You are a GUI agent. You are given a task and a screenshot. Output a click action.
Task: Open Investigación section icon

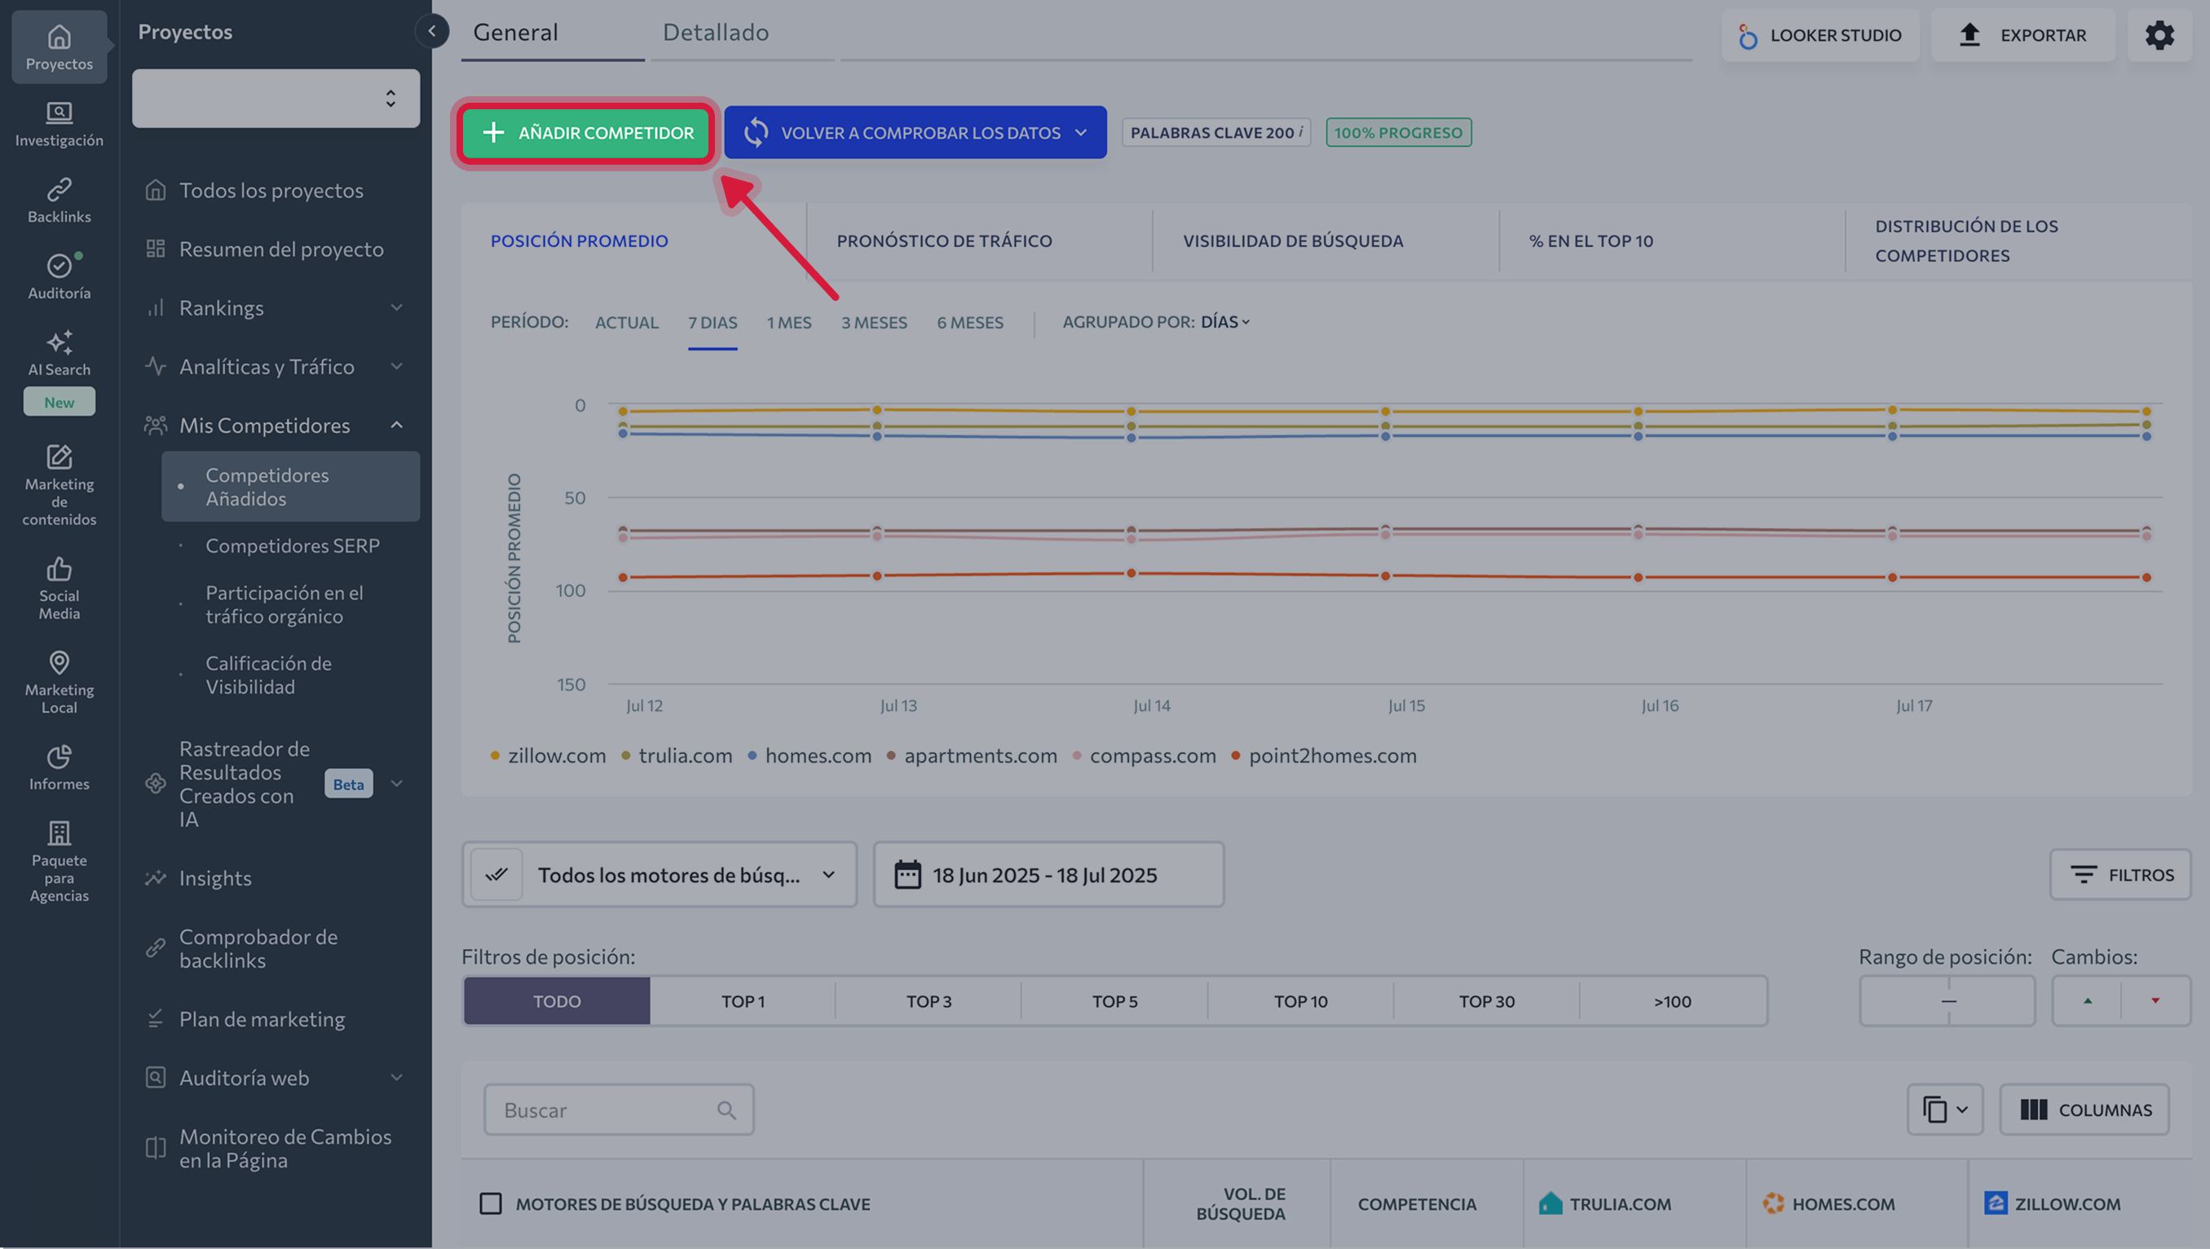(60, 113)
